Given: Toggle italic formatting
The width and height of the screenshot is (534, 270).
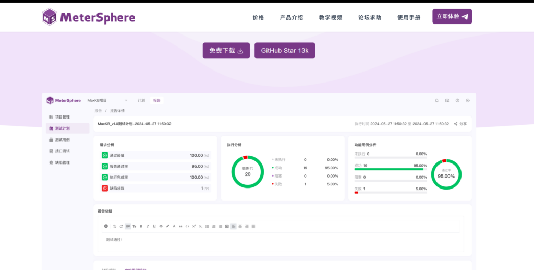Looking at the screenshot, I should coord(148,226).
